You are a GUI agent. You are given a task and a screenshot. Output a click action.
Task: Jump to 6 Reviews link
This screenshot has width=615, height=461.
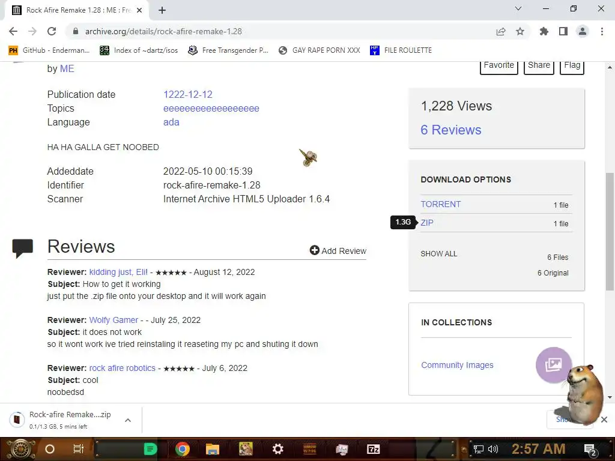point(450,130)
